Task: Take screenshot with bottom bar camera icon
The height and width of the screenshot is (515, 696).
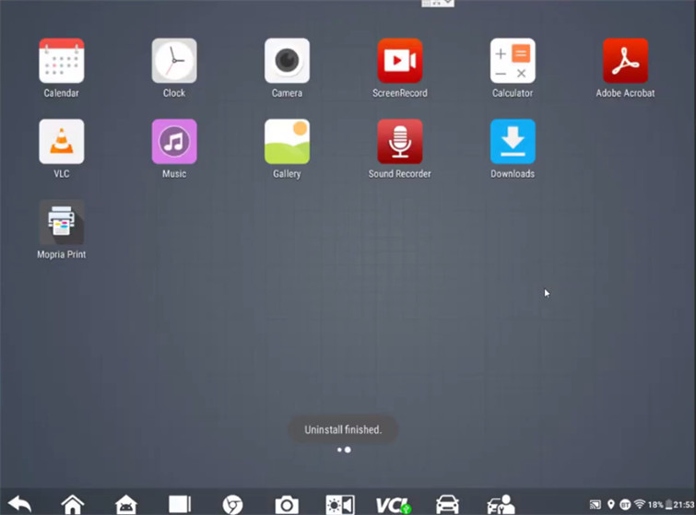Action: point(287,504)
